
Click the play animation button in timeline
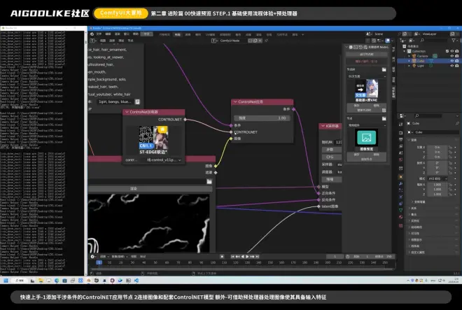coord(248,257)
